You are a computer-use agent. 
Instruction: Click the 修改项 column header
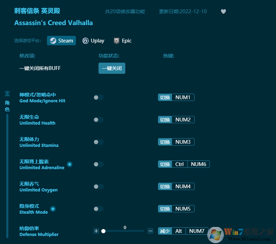pyautogui.click(x=27, y=56)
